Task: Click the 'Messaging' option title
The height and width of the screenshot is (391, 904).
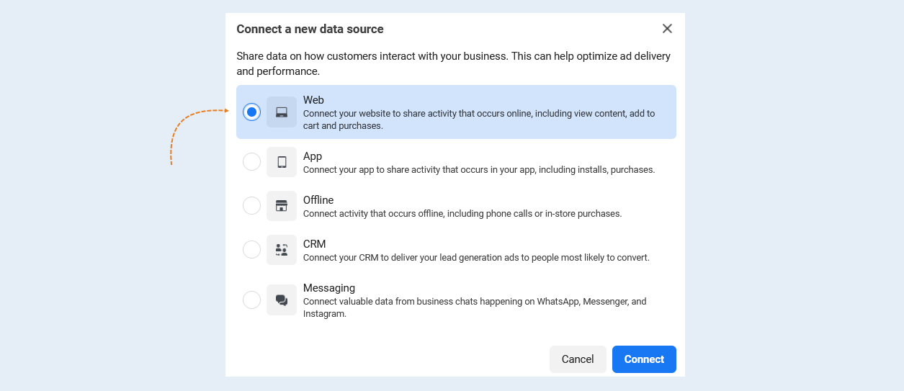Action: (x=329, y=288)
